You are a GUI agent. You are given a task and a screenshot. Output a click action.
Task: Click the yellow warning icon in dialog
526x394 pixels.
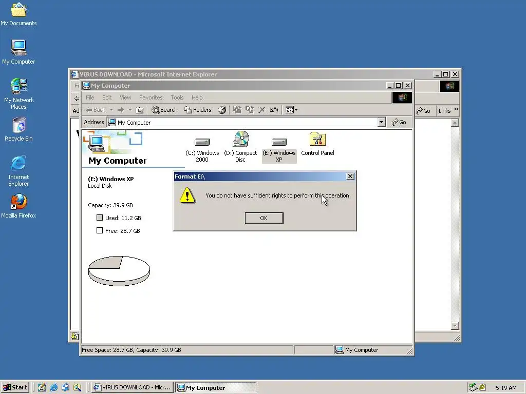[x=187, y=195]
